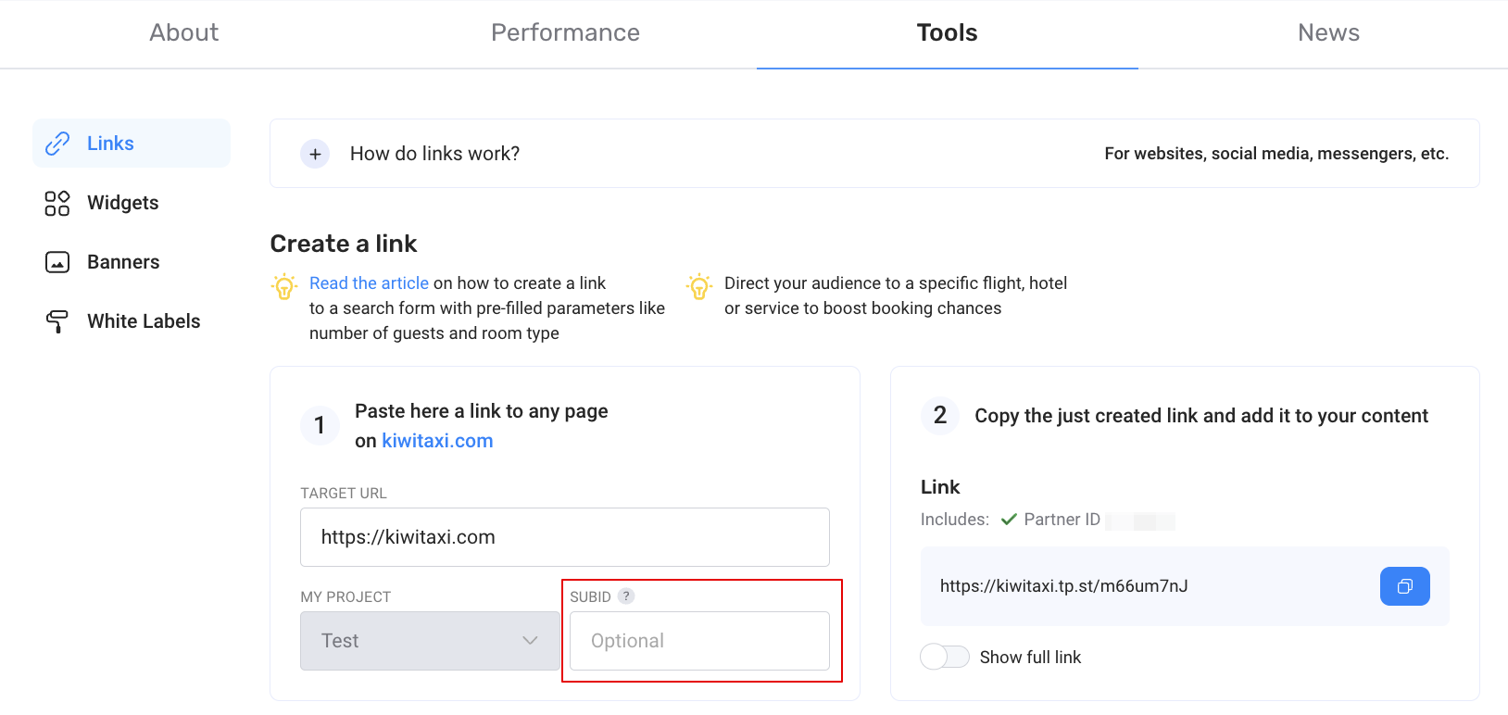Copy the generated link with copy icon button

1404,586
